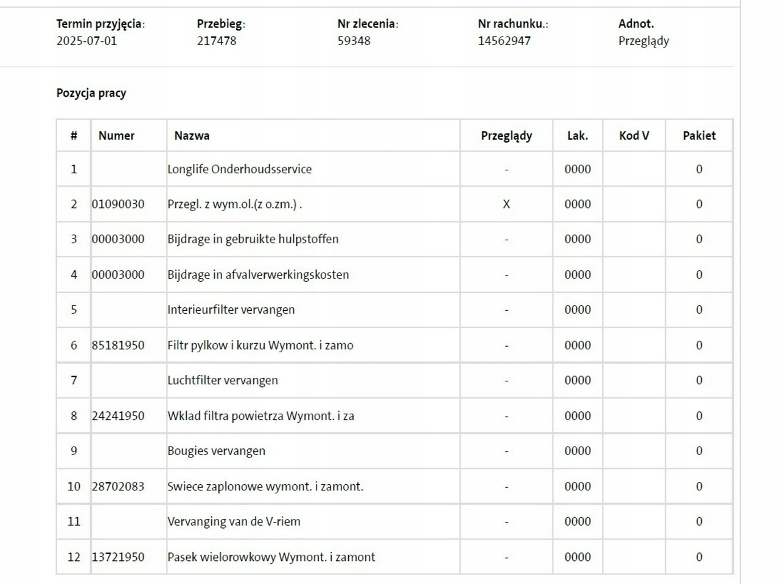Click the Numer column header
The image size is (779, 584).
(x=116, y=136)
